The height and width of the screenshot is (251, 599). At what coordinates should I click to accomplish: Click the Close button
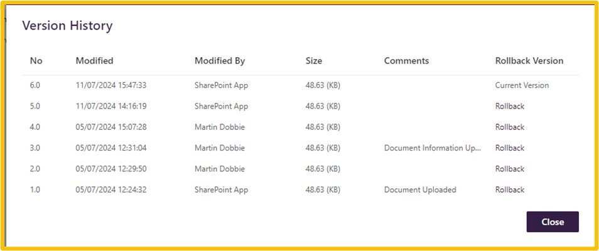point(552,222)
